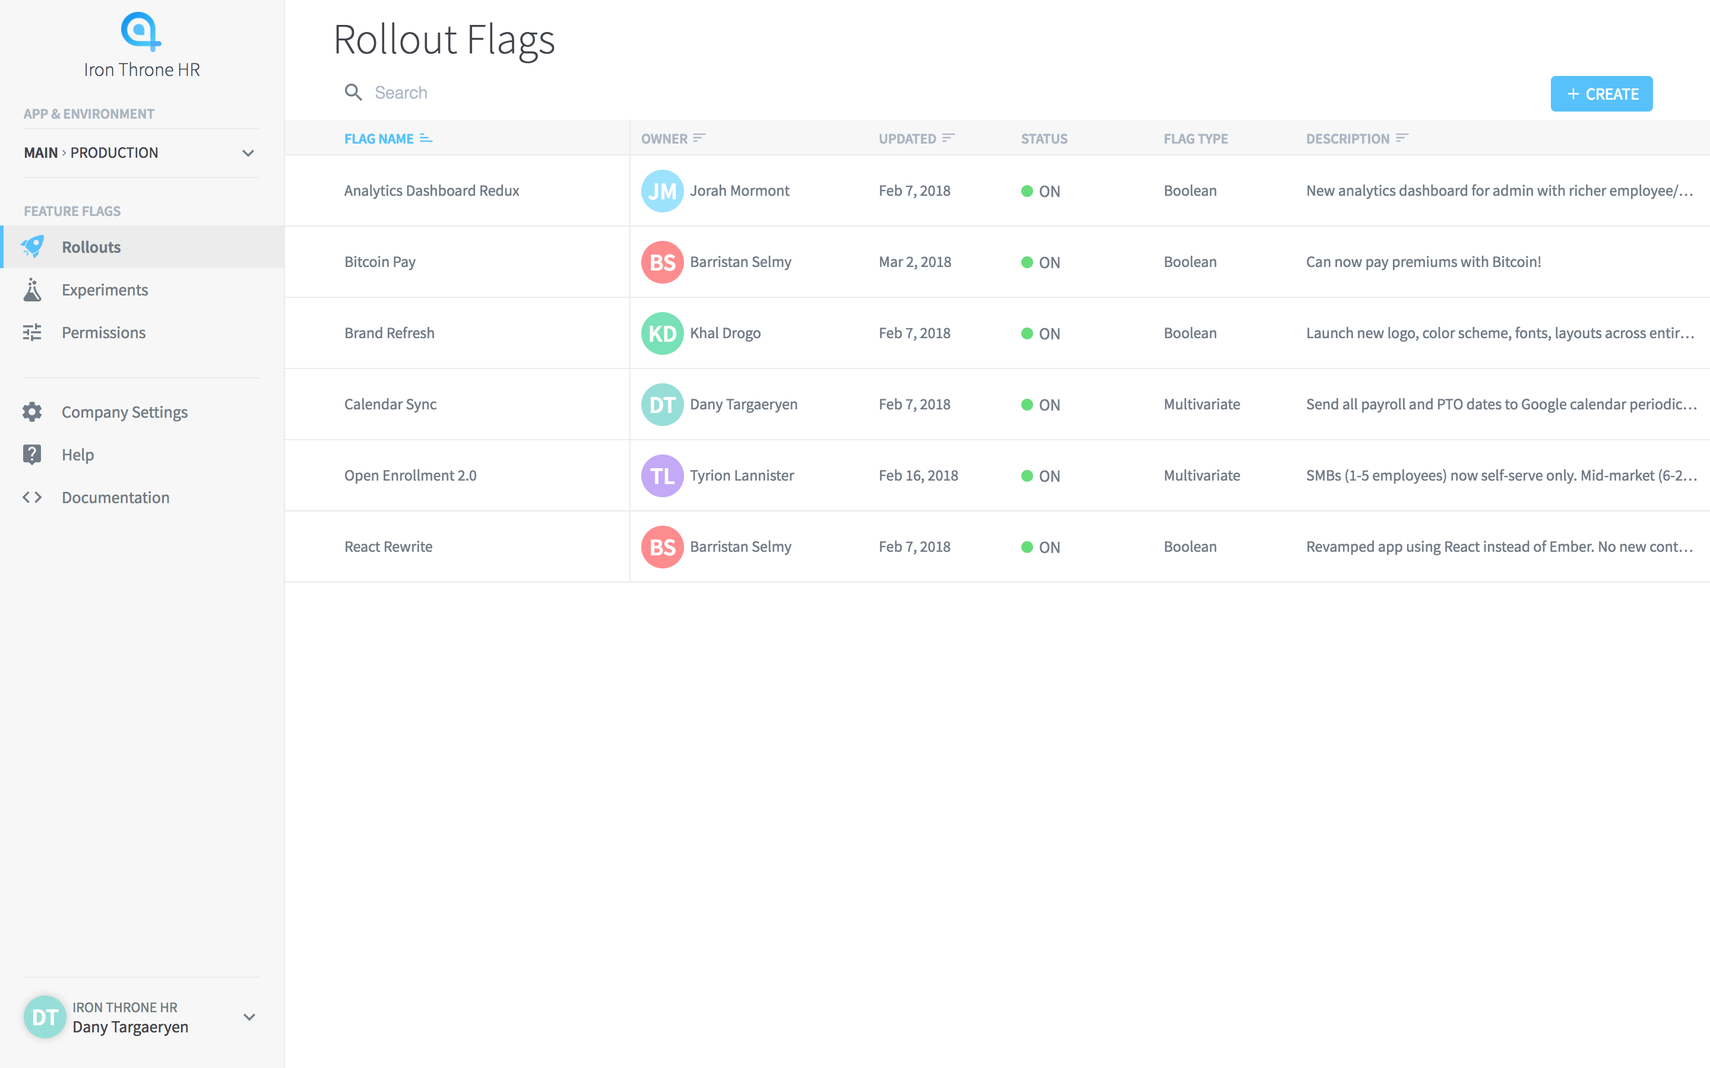Expand the Dany Targaeryen account menu
The width and height of the screenshot is (1710, 1068).
click(249, 1017)
